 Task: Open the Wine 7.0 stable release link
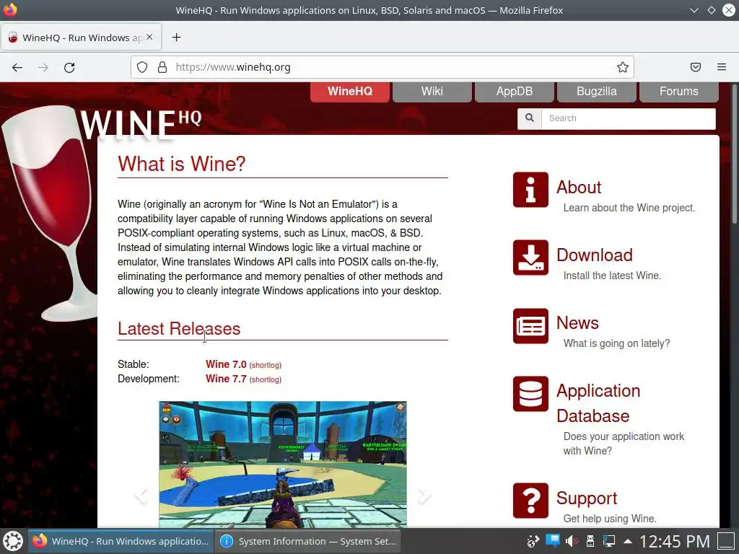point(226,364)
